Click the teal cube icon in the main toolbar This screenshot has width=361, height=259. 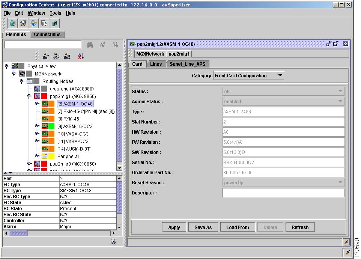pos(13,23)
